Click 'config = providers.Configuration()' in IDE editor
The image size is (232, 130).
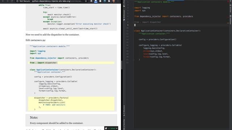coord(157,39)
